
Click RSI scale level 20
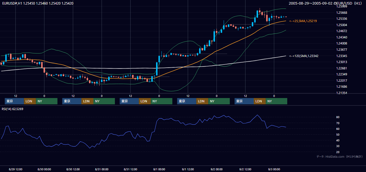click(x=338, y=152)
